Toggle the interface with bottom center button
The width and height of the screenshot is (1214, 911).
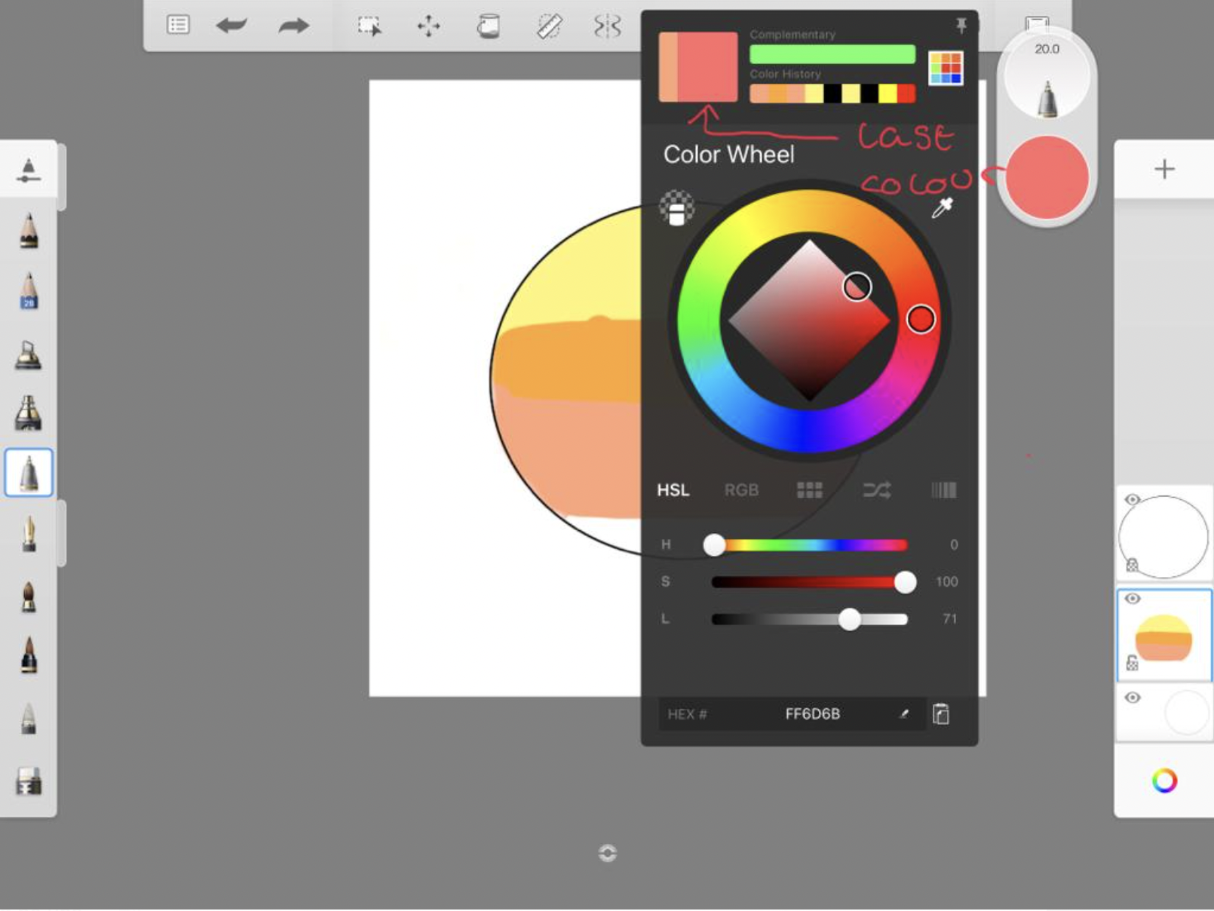pos(608,853)
